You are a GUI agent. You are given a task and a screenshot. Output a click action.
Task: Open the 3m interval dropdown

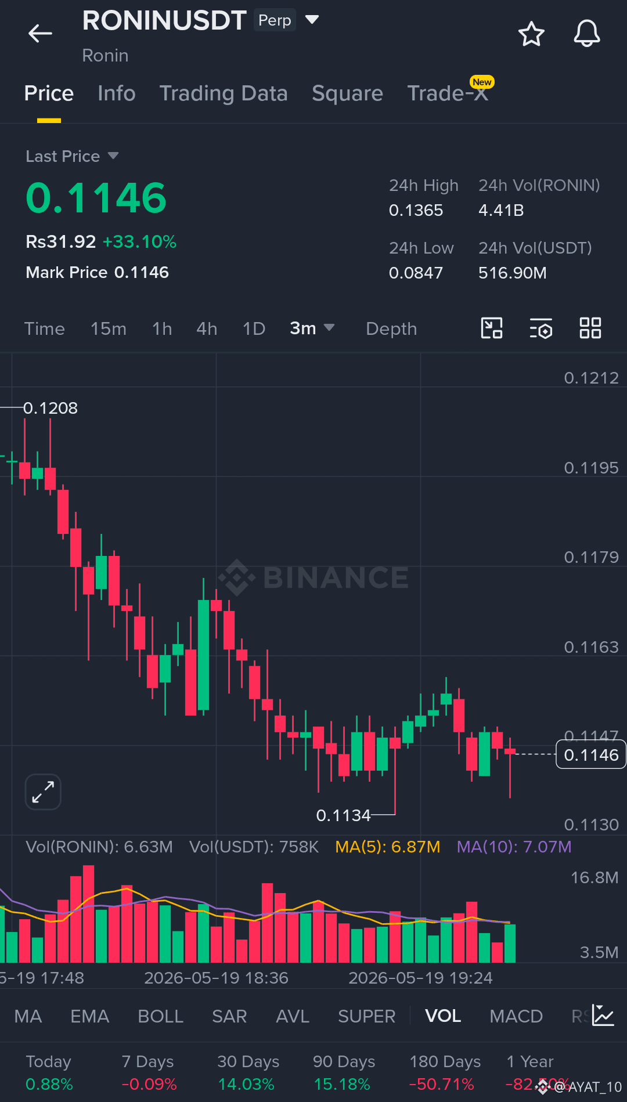[312, 328]
